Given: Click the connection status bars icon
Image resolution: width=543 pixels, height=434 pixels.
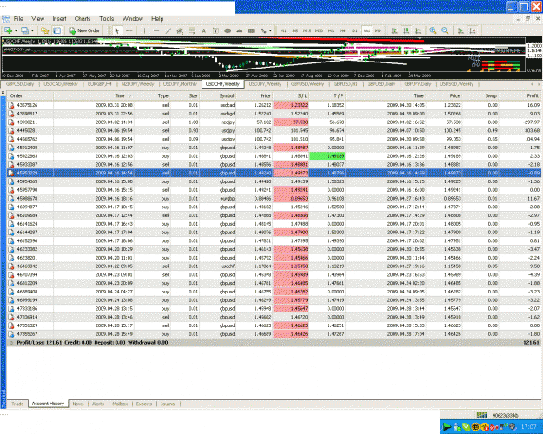Looking at the screenshot, I should (481, 415).
